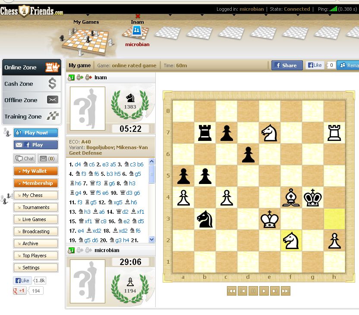This screenshot has width=359, height=315.
Task: Click the green stats icon beside Inam
Action: click(72, 78)
